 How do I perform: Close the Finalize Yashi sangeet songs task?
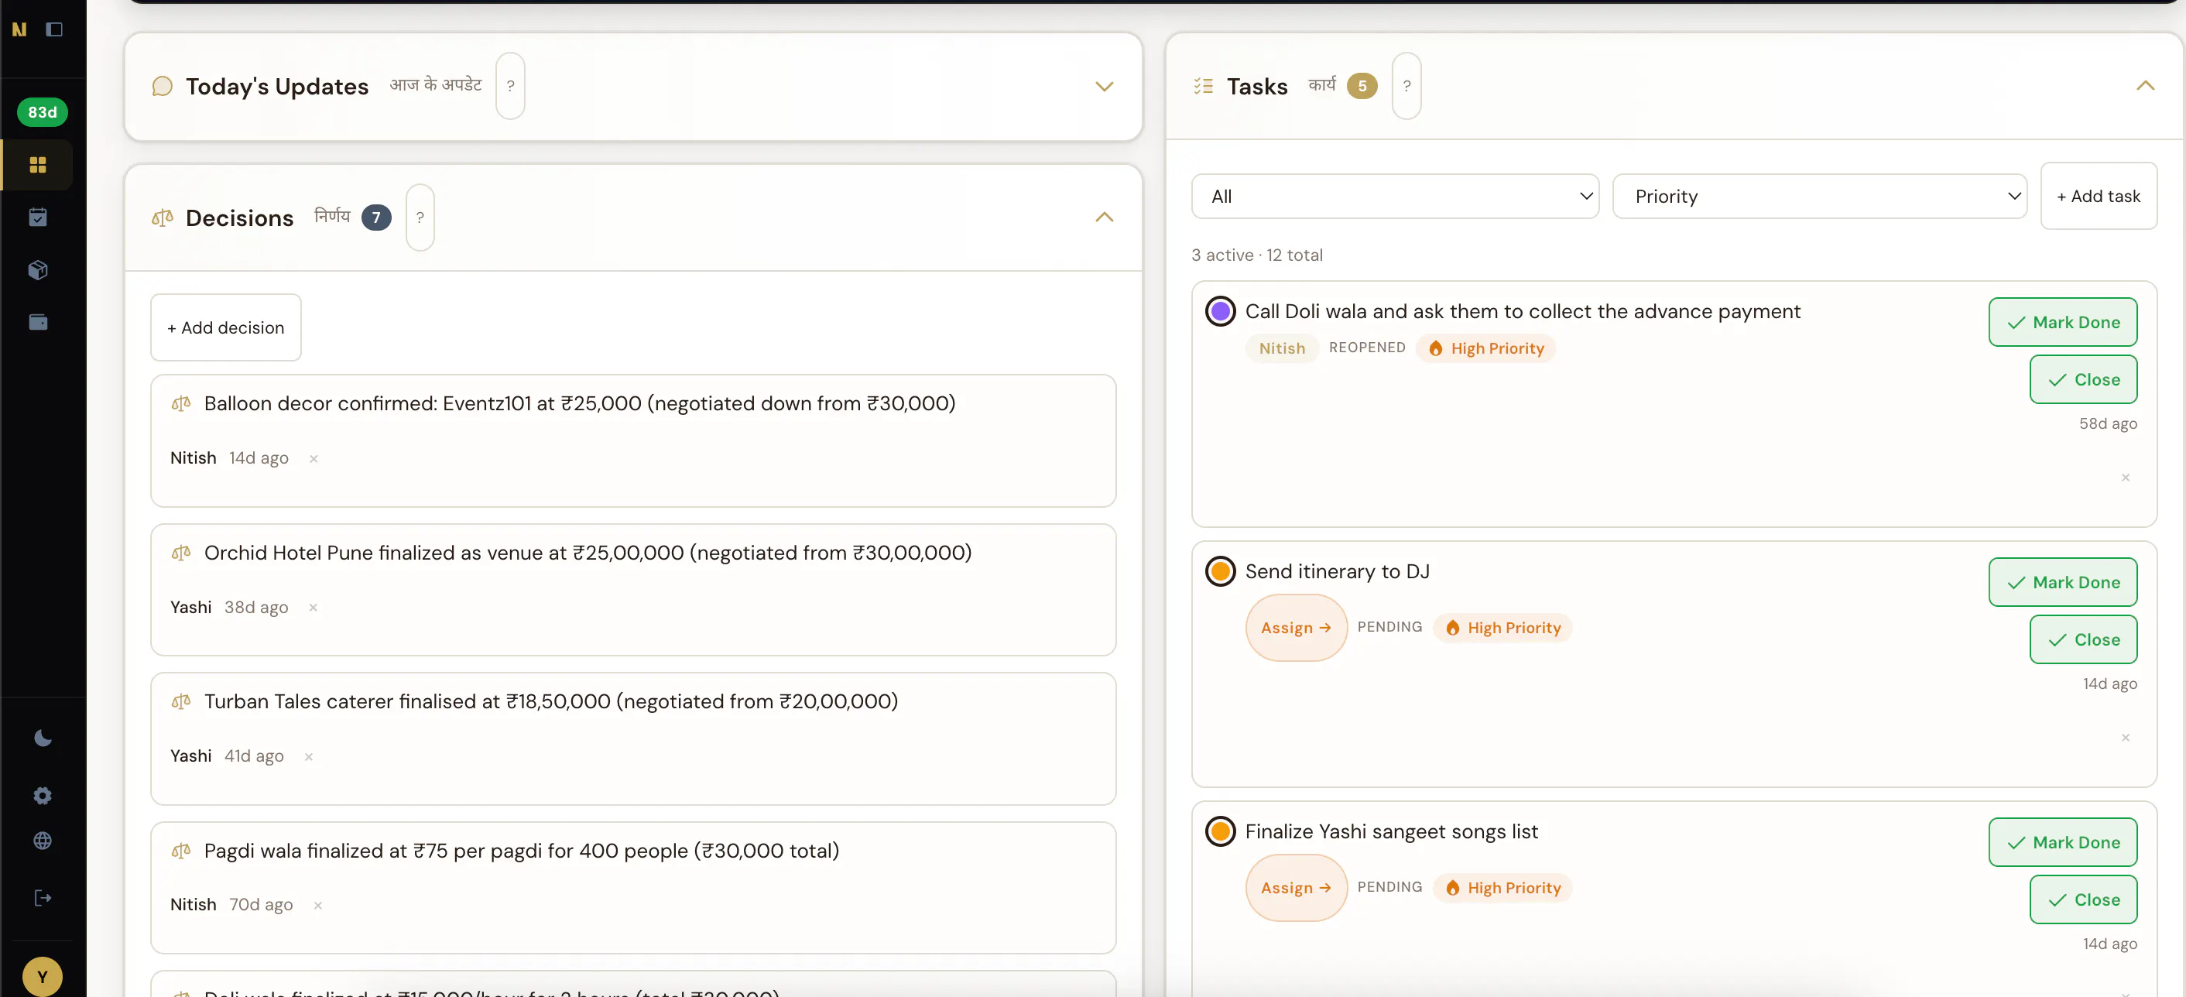coord(2083,899)
